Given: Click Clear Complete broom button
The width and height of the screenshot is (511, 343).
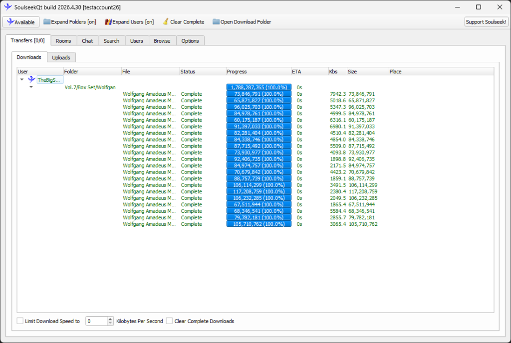Looking at the screenshot, I should click(x=184, y=22).
